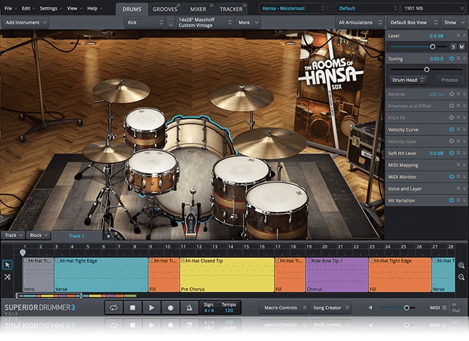Toggle loop playback in the transport bar

[114, 307]
